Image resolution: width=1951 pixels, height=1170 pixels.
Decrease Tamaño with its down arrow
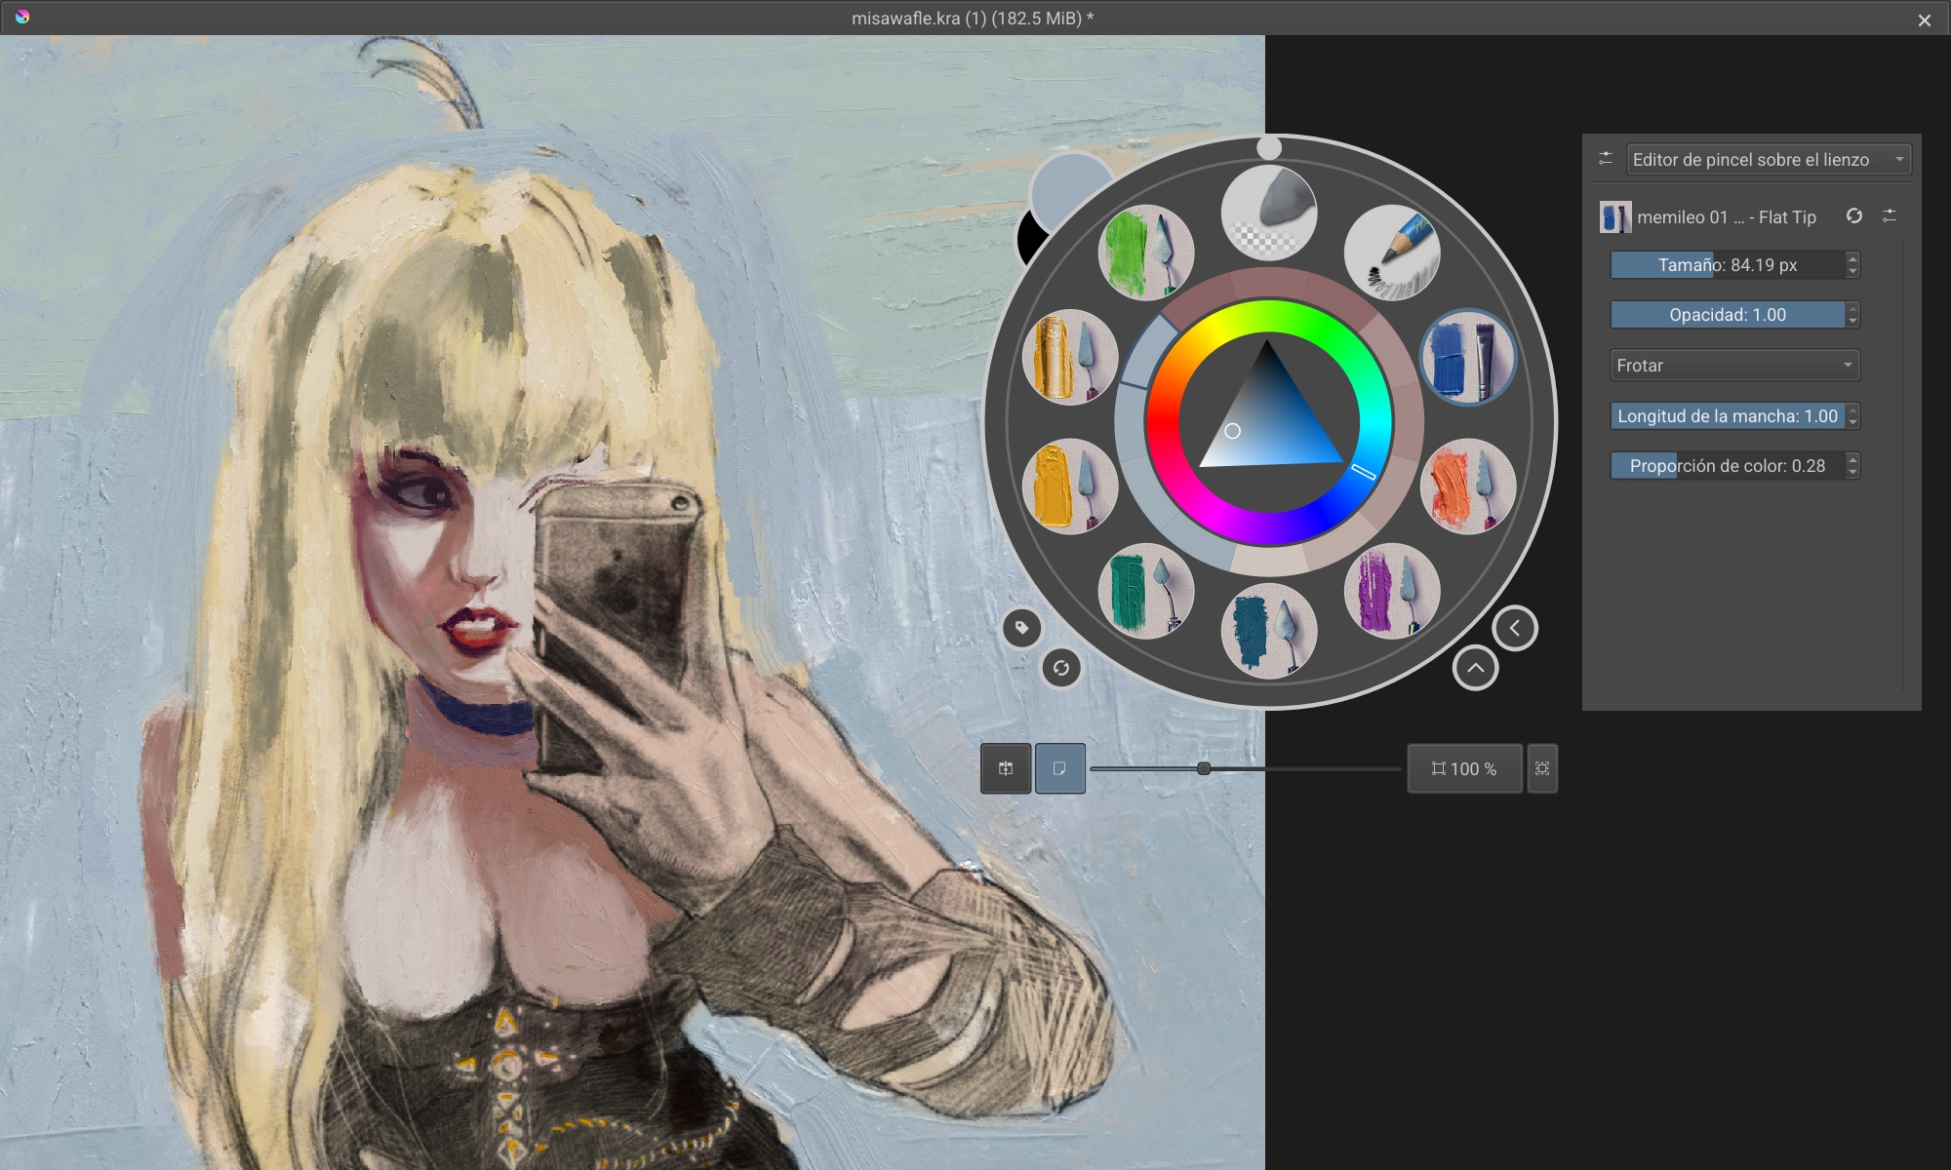point(1852,271)
